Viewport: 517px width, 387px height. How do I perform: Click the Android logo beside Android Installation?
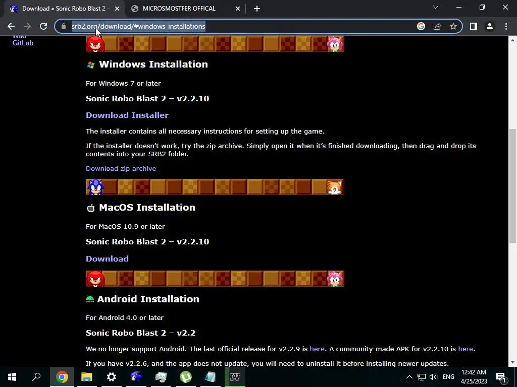click(90, 299)
